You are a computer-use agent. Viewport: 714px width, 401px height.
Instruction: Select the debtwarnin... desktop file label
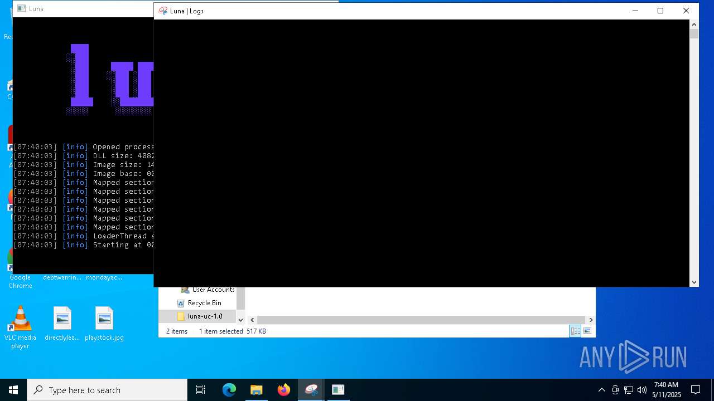click(x=62, y=277)
